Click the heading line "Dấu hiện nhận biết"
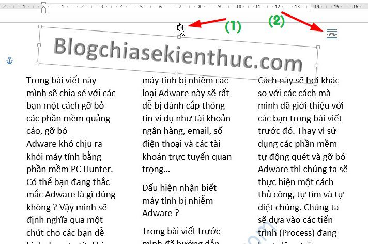This screenshot has width=368, height=244. pos(179,188)
